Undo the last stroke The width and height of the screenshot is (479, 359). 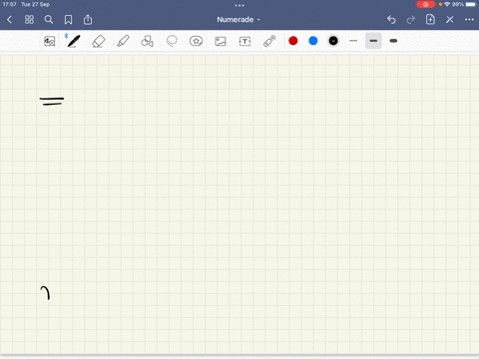[x=391, y=20]
